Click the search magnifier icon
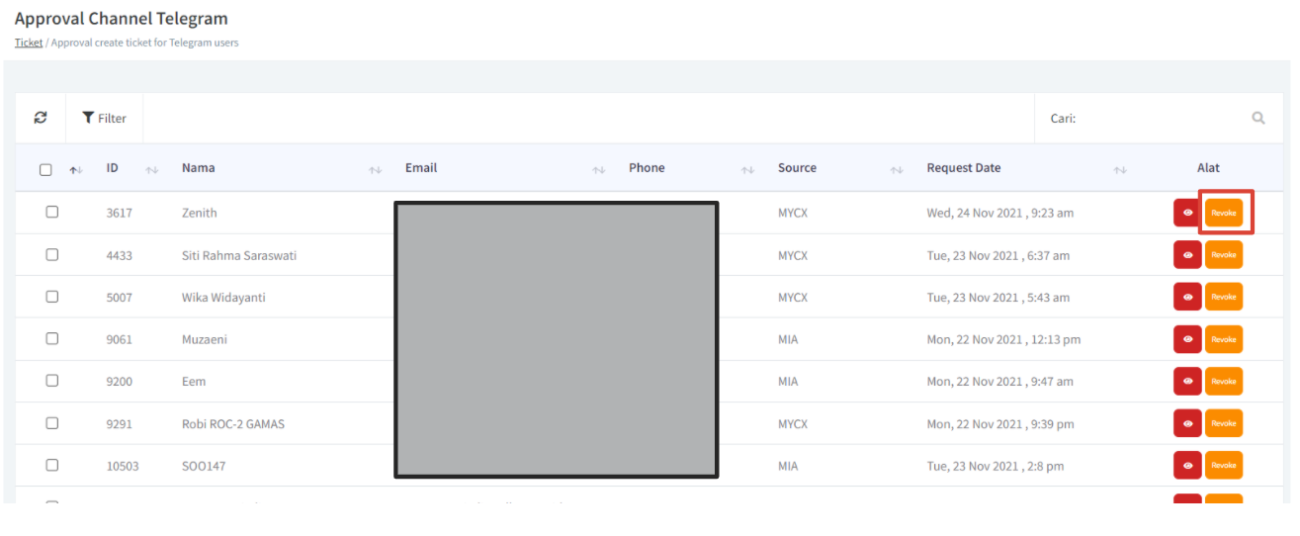1300x536 pixels. click(x=1258, y=118)
